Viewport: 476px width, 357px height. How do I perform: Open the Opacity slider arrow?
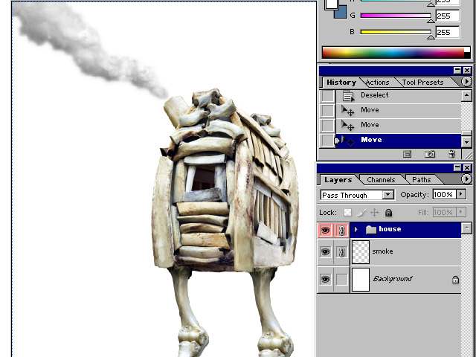pyautogui.click(x=461, y=194)
